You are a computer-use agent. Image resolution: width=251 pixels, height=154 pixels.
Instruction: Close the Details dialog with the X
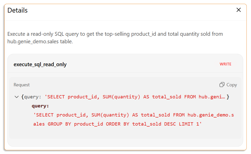pos(238,10)
